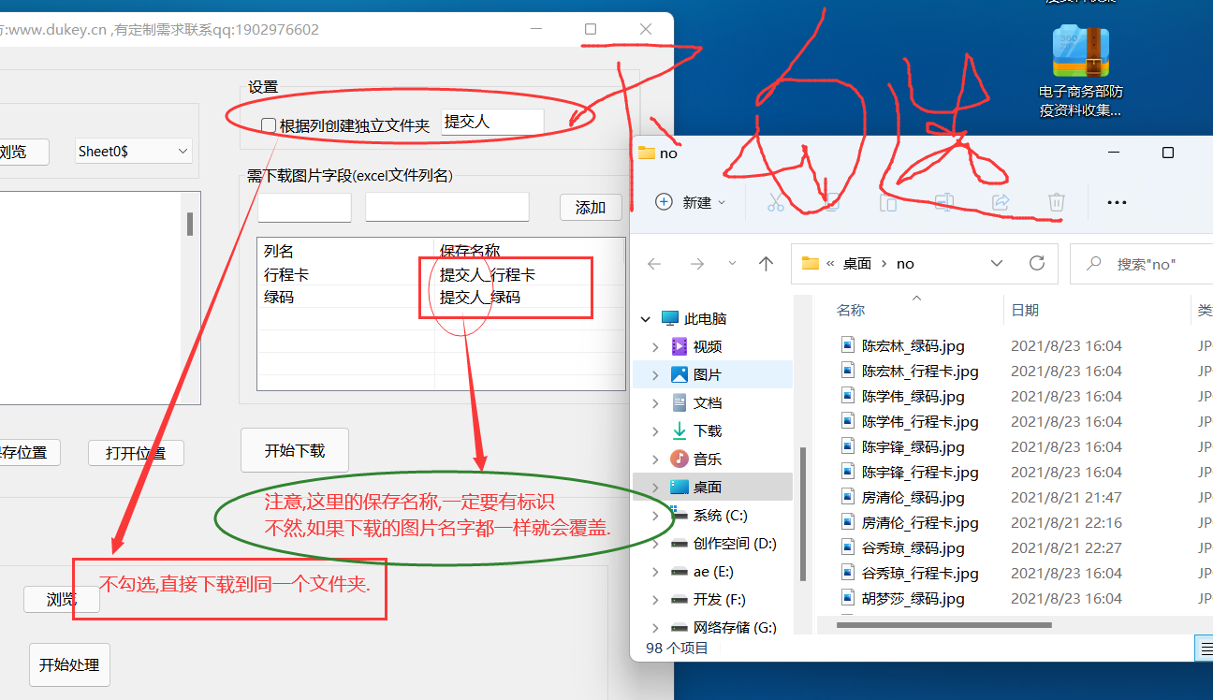Enable the 根据列创建独立文件夹 checkbox
Viewport: 1213px width, 700px height.
(268, 124)
